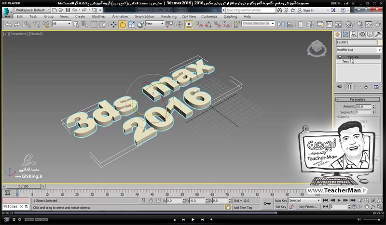This screenshot has width=386, height=225.
Task: Click the KMPlayer video progress bar
Action: pos(193,213)
